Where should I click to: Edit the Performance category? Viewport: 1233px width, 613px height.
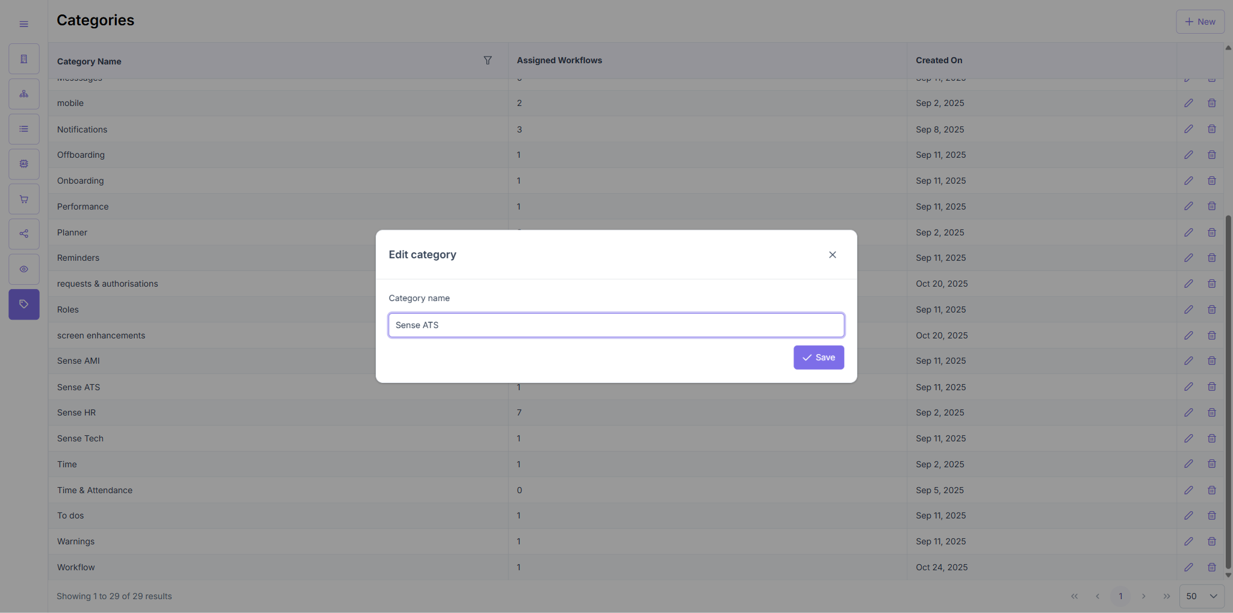coord(1188,206)
